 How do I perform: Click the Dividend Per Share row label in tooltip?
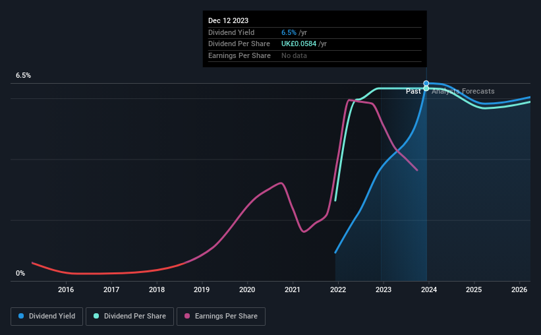(x=239, y=44)
